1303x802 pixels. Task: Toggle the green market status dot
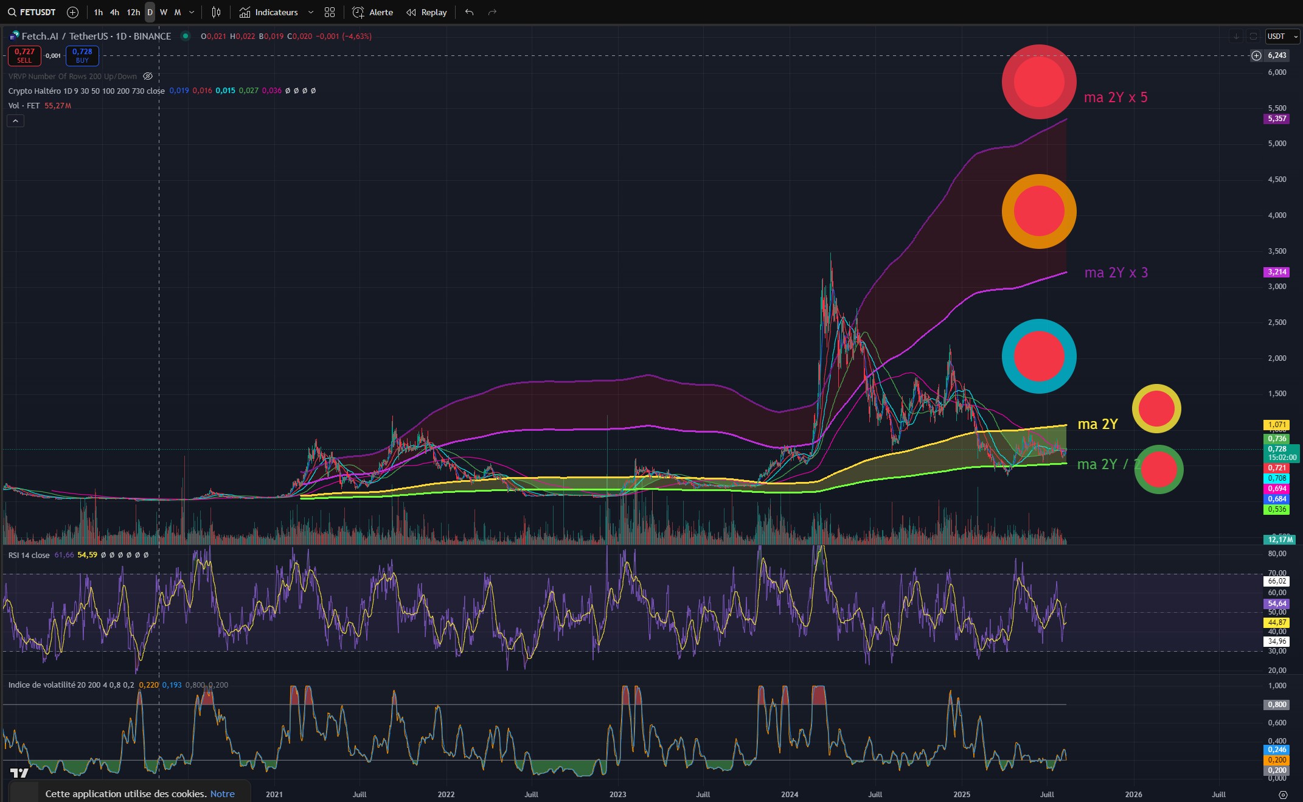(186, 36)
